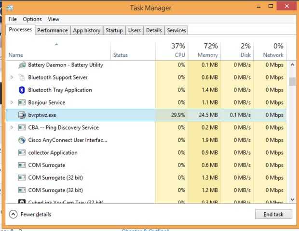Select the Processes tab
This screenshot has height=231, width=299.
[x=20, y=30]
